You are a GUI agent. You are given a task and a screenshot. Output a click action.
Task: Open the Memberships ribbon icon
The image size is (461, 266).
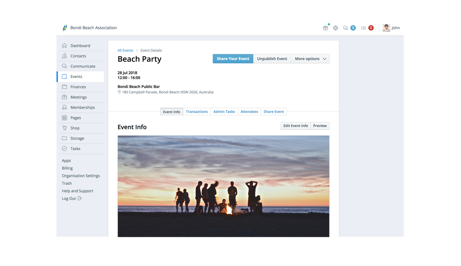point(65,107)
